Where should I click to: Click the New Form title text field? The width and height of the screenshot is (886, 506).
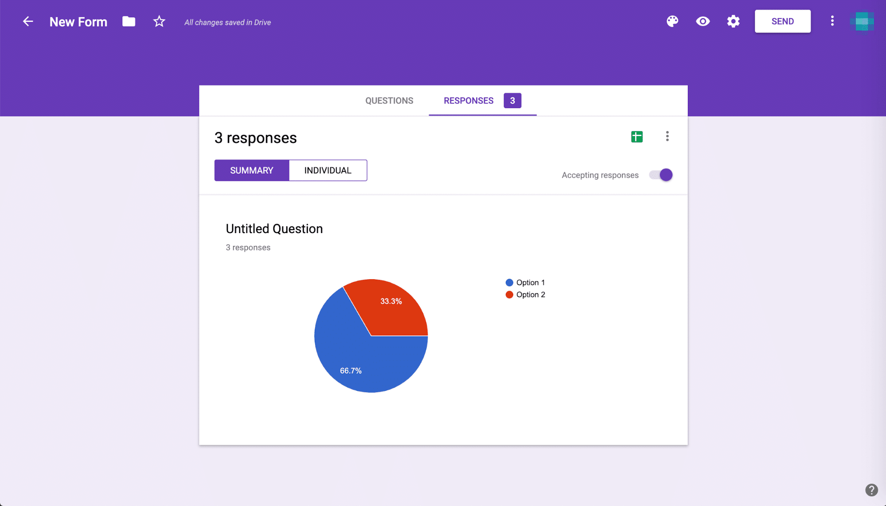(78, 22)
